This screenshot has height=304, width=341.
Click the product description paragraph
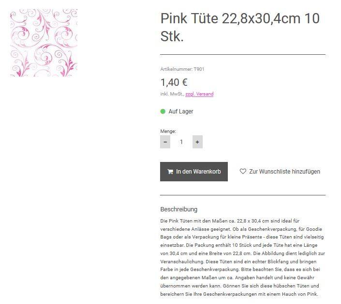[242, 257]
